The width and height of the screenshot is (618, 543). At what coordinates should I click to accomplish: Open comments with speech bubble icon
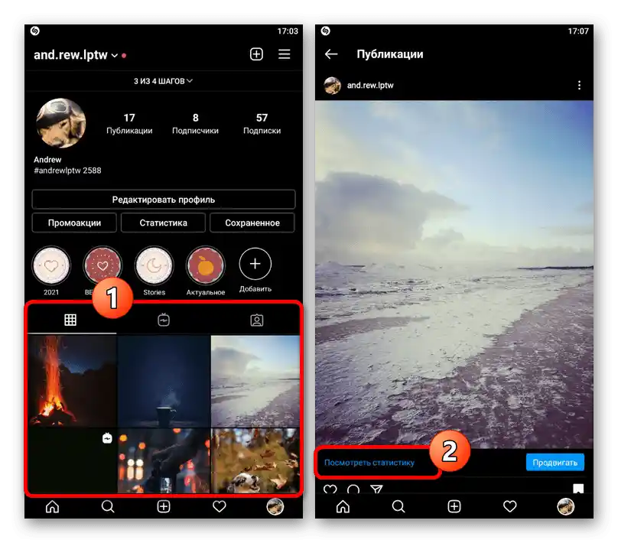(353, 489)
